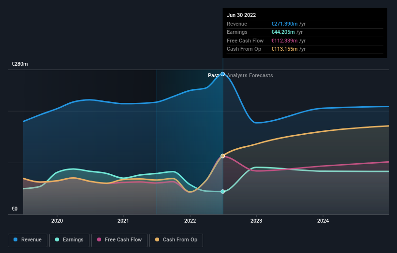Click the Free Cash Flow row label in the tooltip
This screenshot has height=253, width=397.
point(245,41)
